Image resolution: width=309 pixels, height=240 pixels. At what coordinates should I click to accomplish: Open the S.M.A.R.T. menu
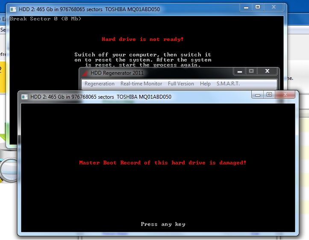click(x=228, y=84)
